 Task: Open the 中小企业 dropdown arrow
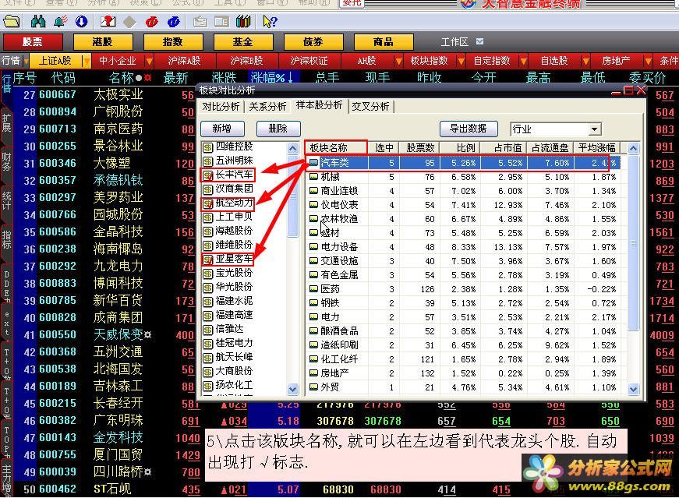click(149, 61)
